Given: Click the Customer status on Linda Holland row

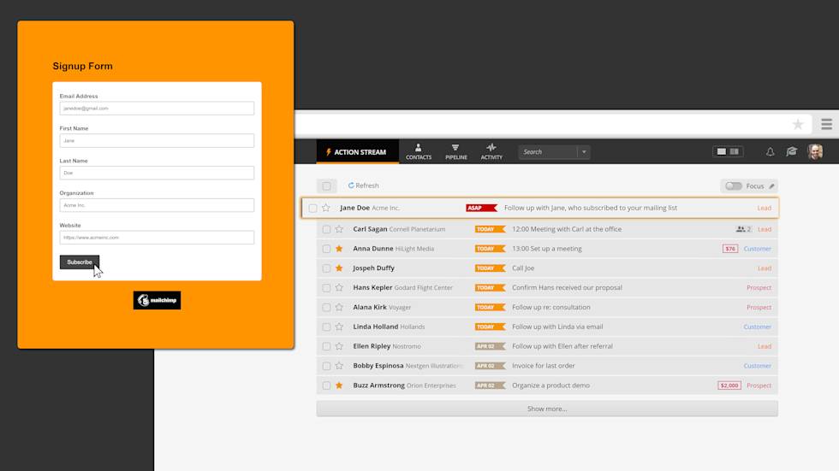Looking at the screenshot, I should click(757, 327).
